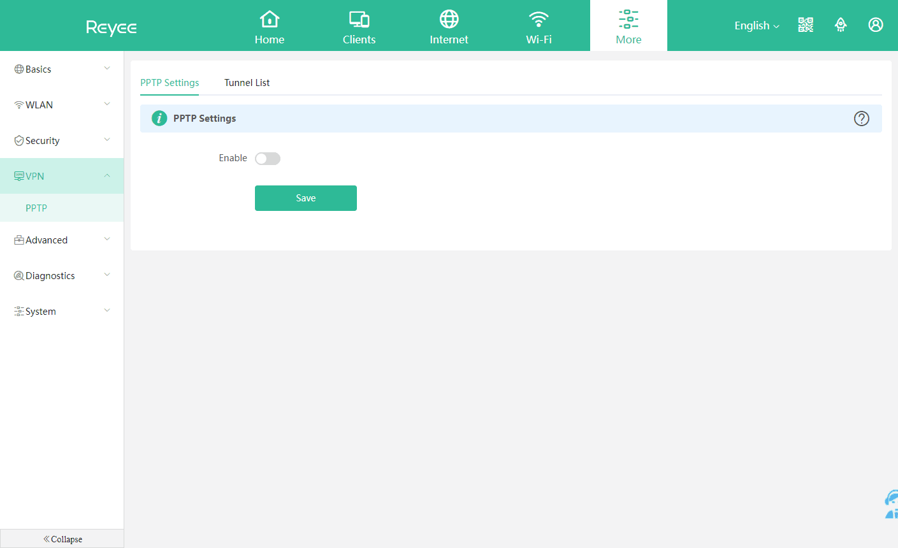Expand the Basics sidebar menu

62,69
